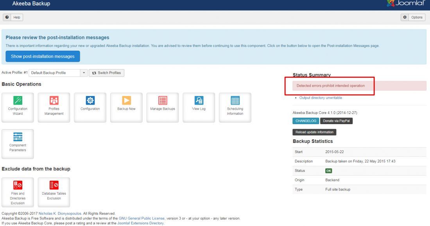
Task: Click the Basic Operations heading
Action: 21,84
